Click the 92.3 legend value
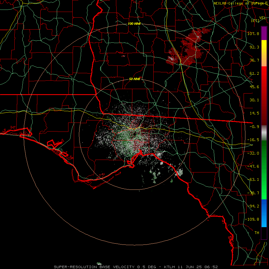 click(x=254, y=47)
